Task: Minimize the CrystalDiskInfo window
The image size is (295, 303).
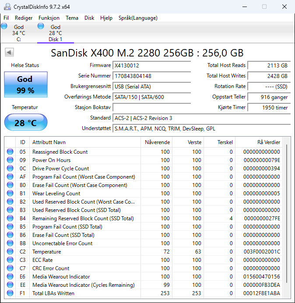Action: [245, 7]
